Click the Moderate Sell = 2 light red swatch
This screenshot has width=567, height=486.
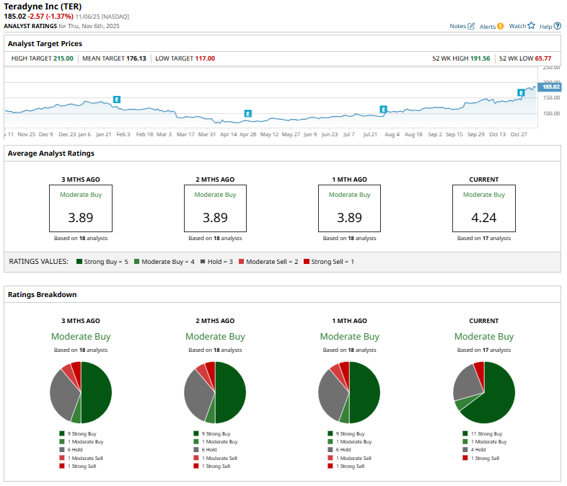(x=241, y=261)
